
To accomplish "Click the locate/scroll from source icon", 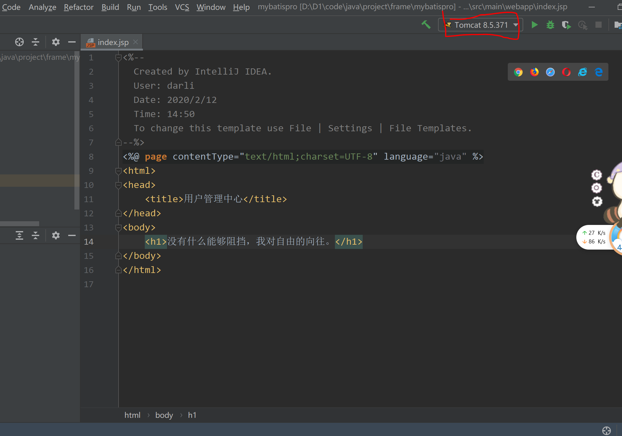I will (x=19, y=42).
